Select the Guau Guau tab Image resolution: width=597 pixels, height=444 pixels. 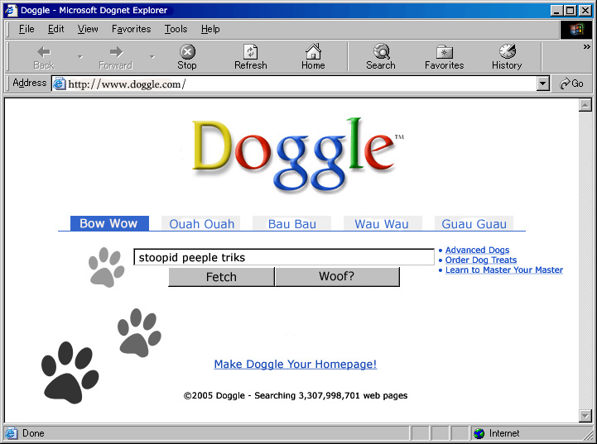pos(474,224)
